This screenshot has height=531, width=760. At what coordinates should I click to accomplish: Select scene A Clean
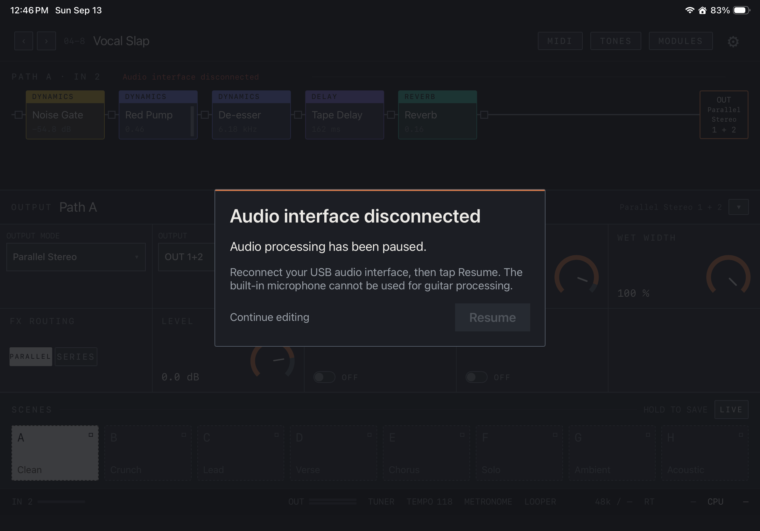click(x=55, y=453)
